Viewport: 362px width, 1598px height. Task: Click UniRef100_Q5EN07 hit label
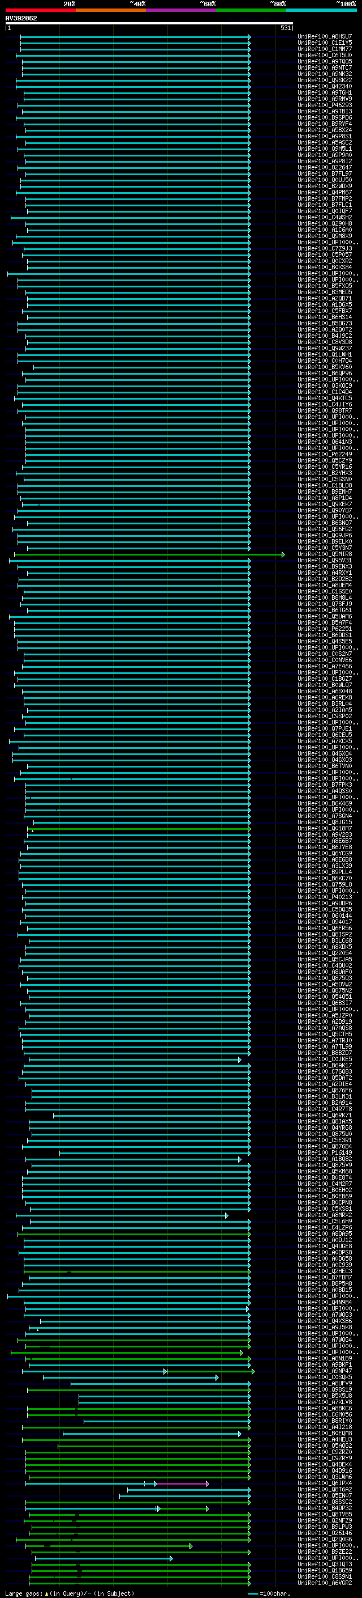(325, 1495)
